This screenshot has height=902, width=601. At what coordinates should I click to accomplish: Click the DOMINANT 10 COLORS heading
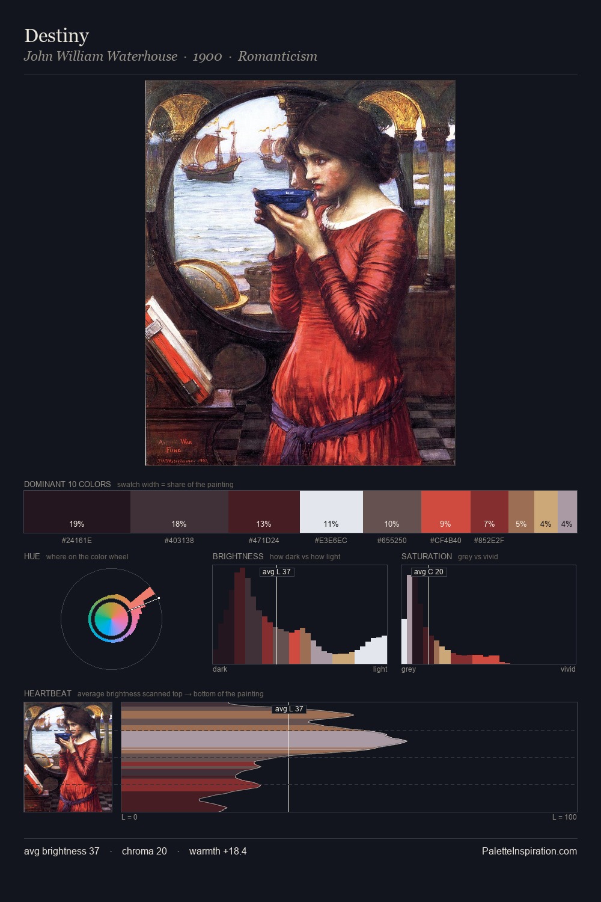[67, 484]
